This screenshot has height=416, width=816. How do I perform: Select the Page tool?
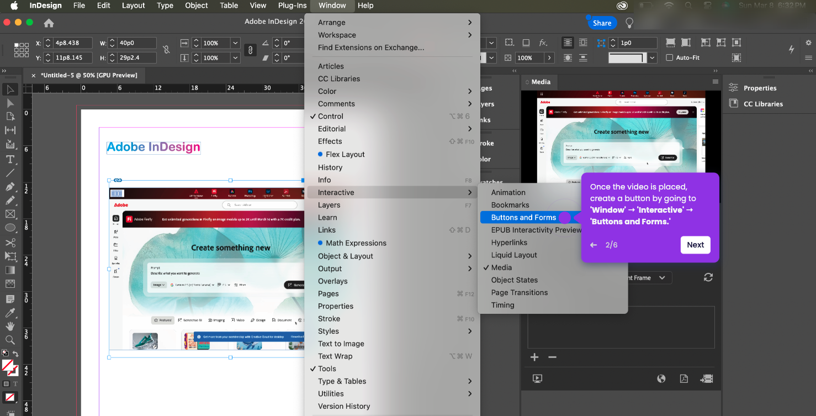point(10,117)
